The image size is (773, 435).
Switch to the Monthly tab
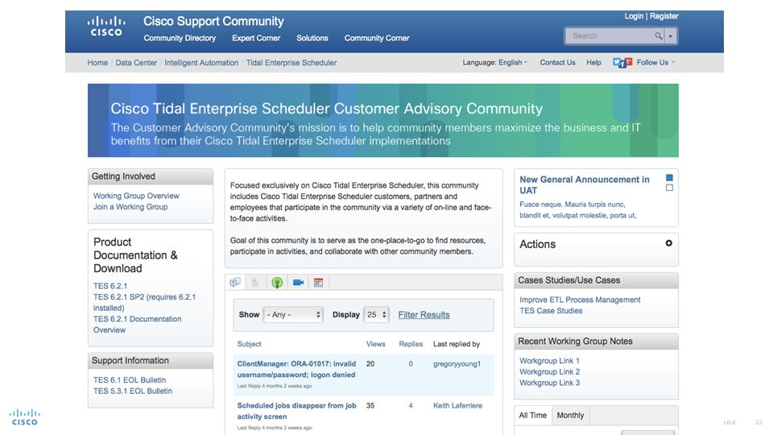[570, 416]
